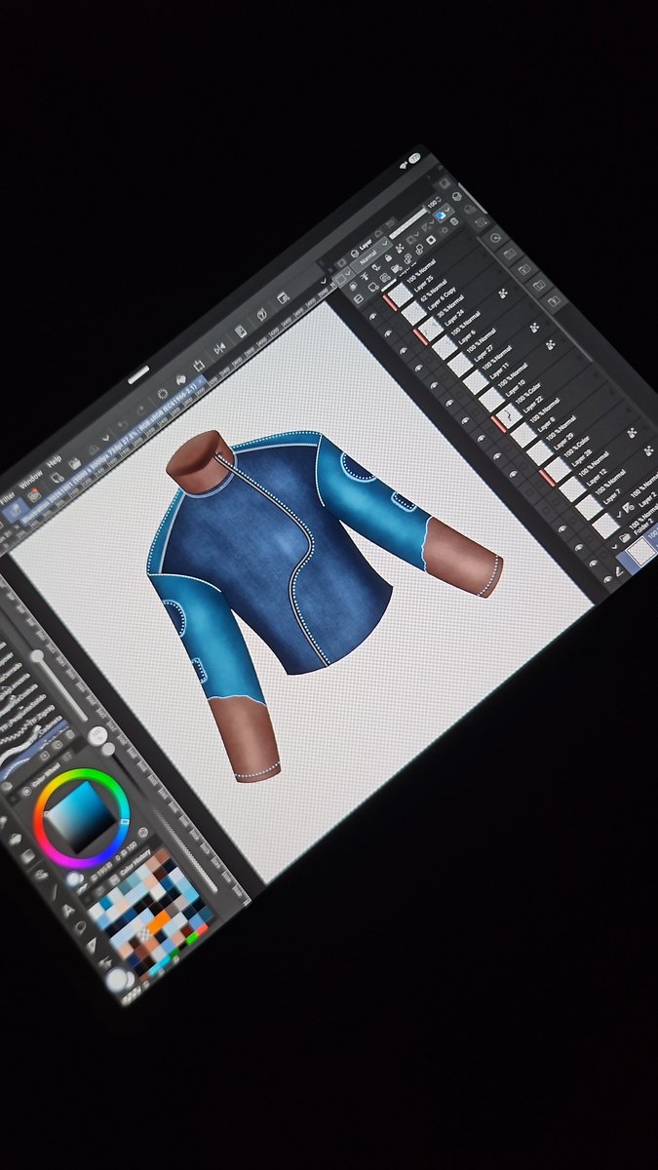This screenshot has width=658, height=1170.
Task: Open the Window menu
Action: (x=30, y=477)
